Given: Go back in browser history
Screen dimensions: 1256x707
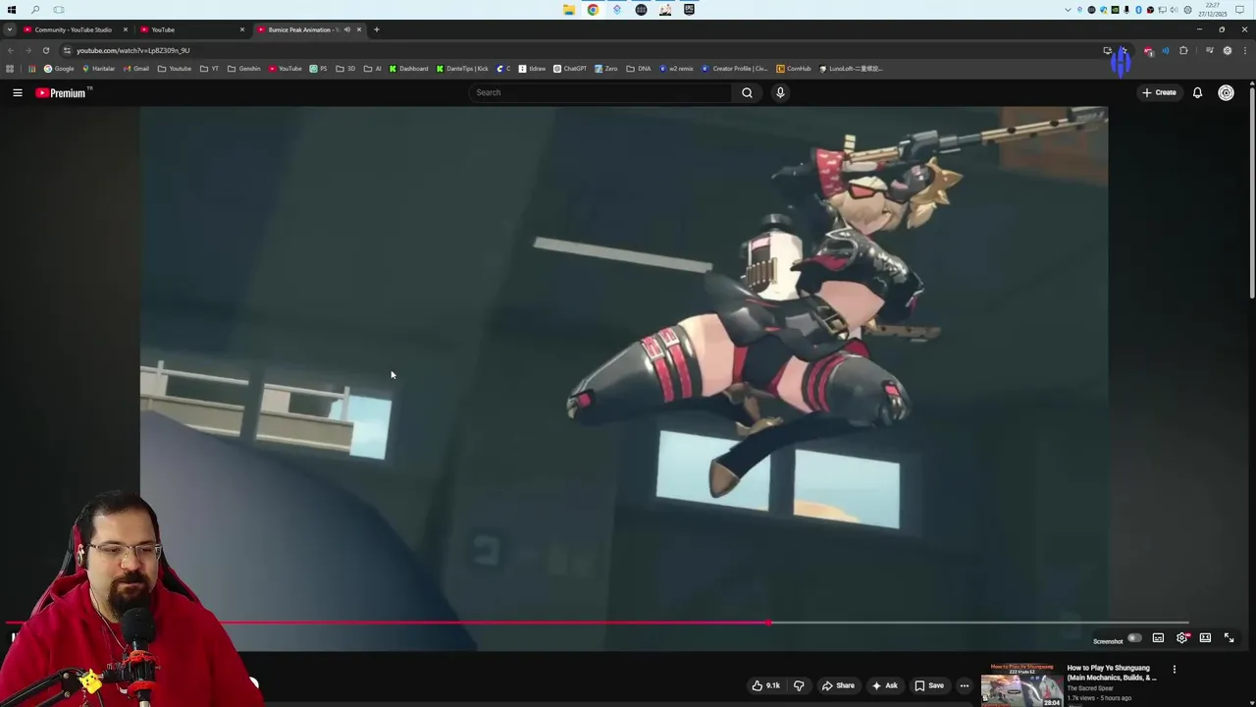Looking at the screenshot, I should 10,50.
